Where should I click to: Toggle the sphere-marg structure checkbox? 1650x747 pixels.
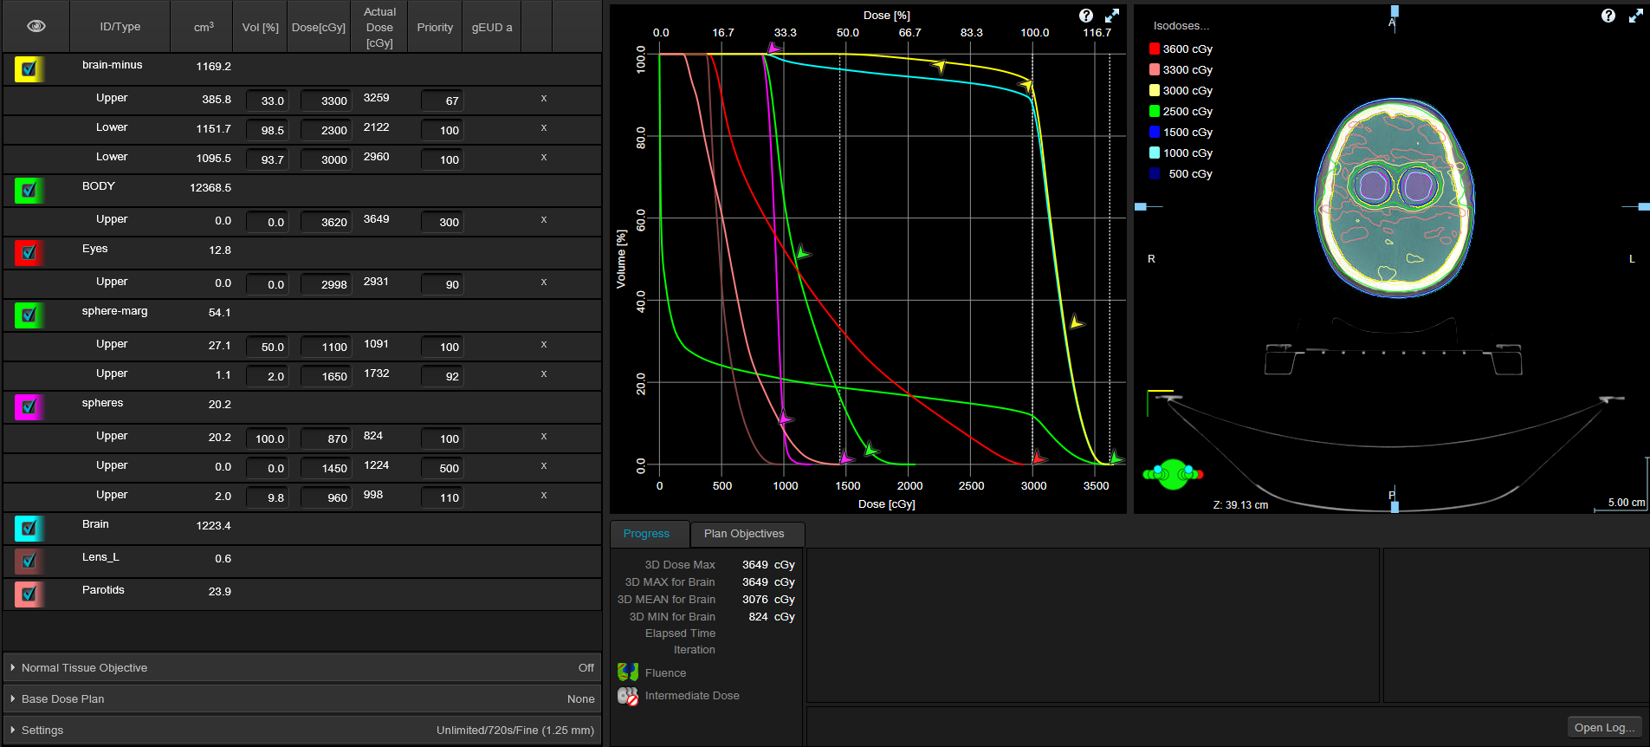pyautogui.click(x=29, y=315)
